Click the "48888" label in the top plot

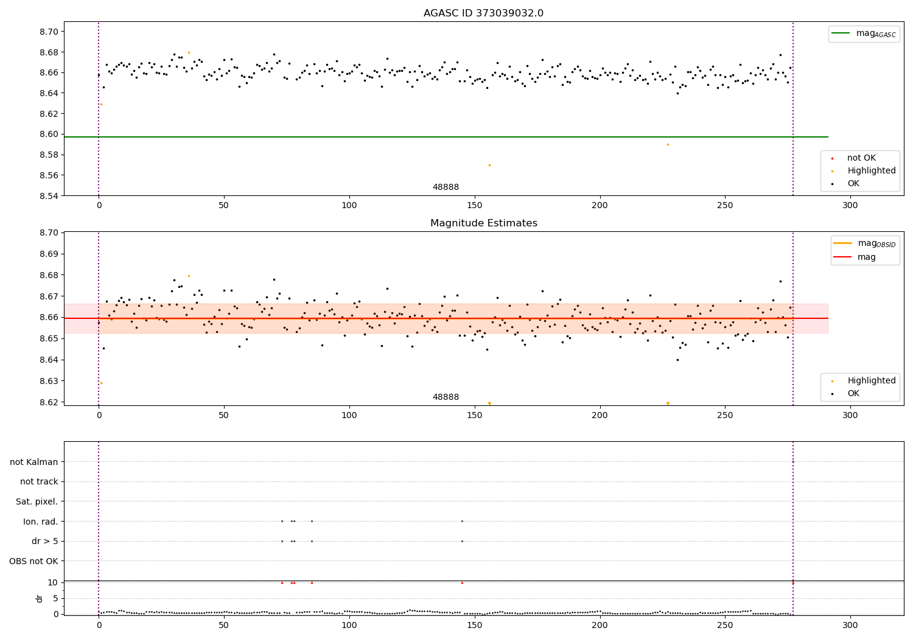(446, 187)
